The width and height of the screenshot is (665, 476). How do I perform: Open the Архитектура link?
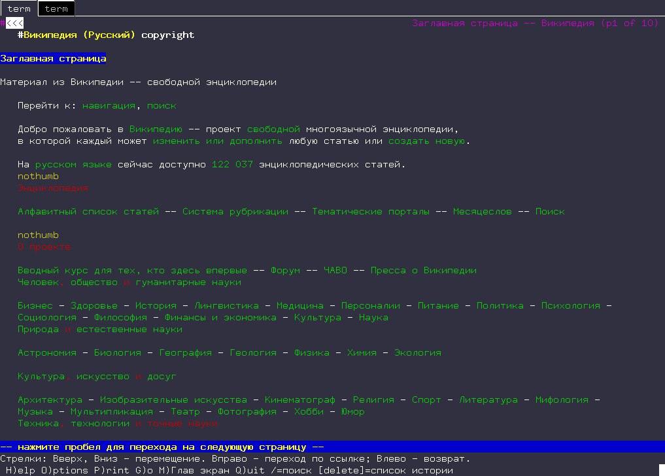click(50, 399)
